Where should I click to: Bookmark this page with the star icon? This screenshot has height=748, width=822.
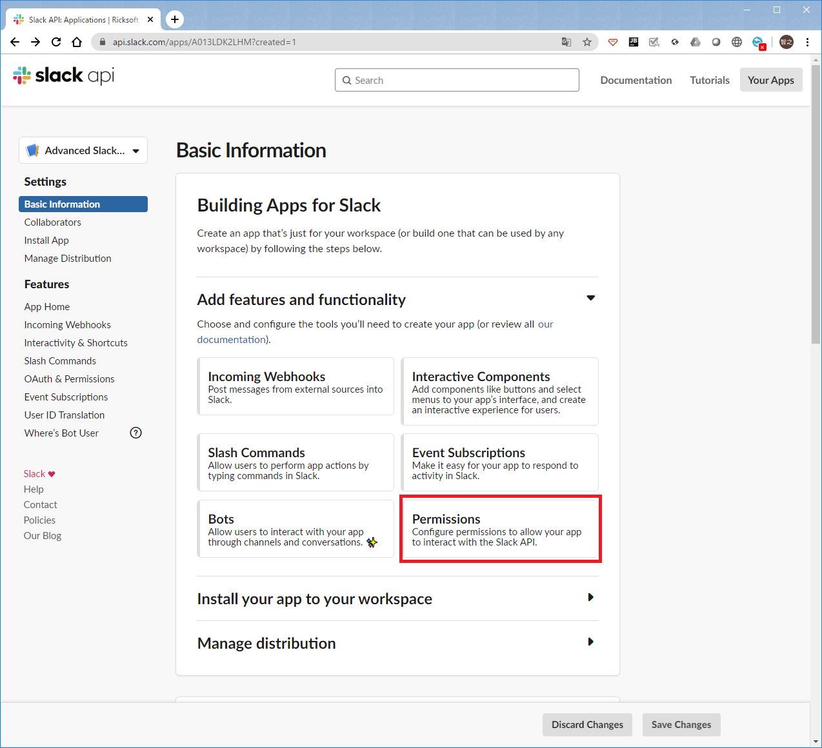pos(587,42)
